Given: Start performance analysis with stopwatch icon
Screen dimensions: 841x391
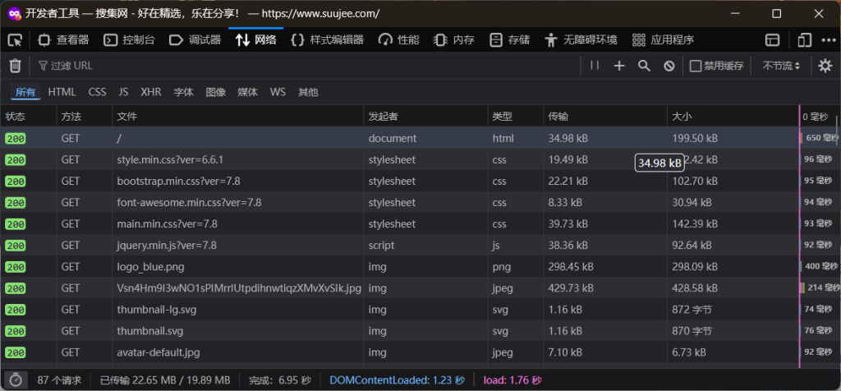Looking at the screenshot, I should coord(15,380).
